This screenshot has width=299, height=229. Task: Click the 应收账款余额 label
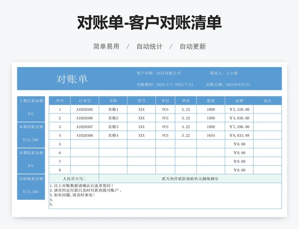coord(31,179)
